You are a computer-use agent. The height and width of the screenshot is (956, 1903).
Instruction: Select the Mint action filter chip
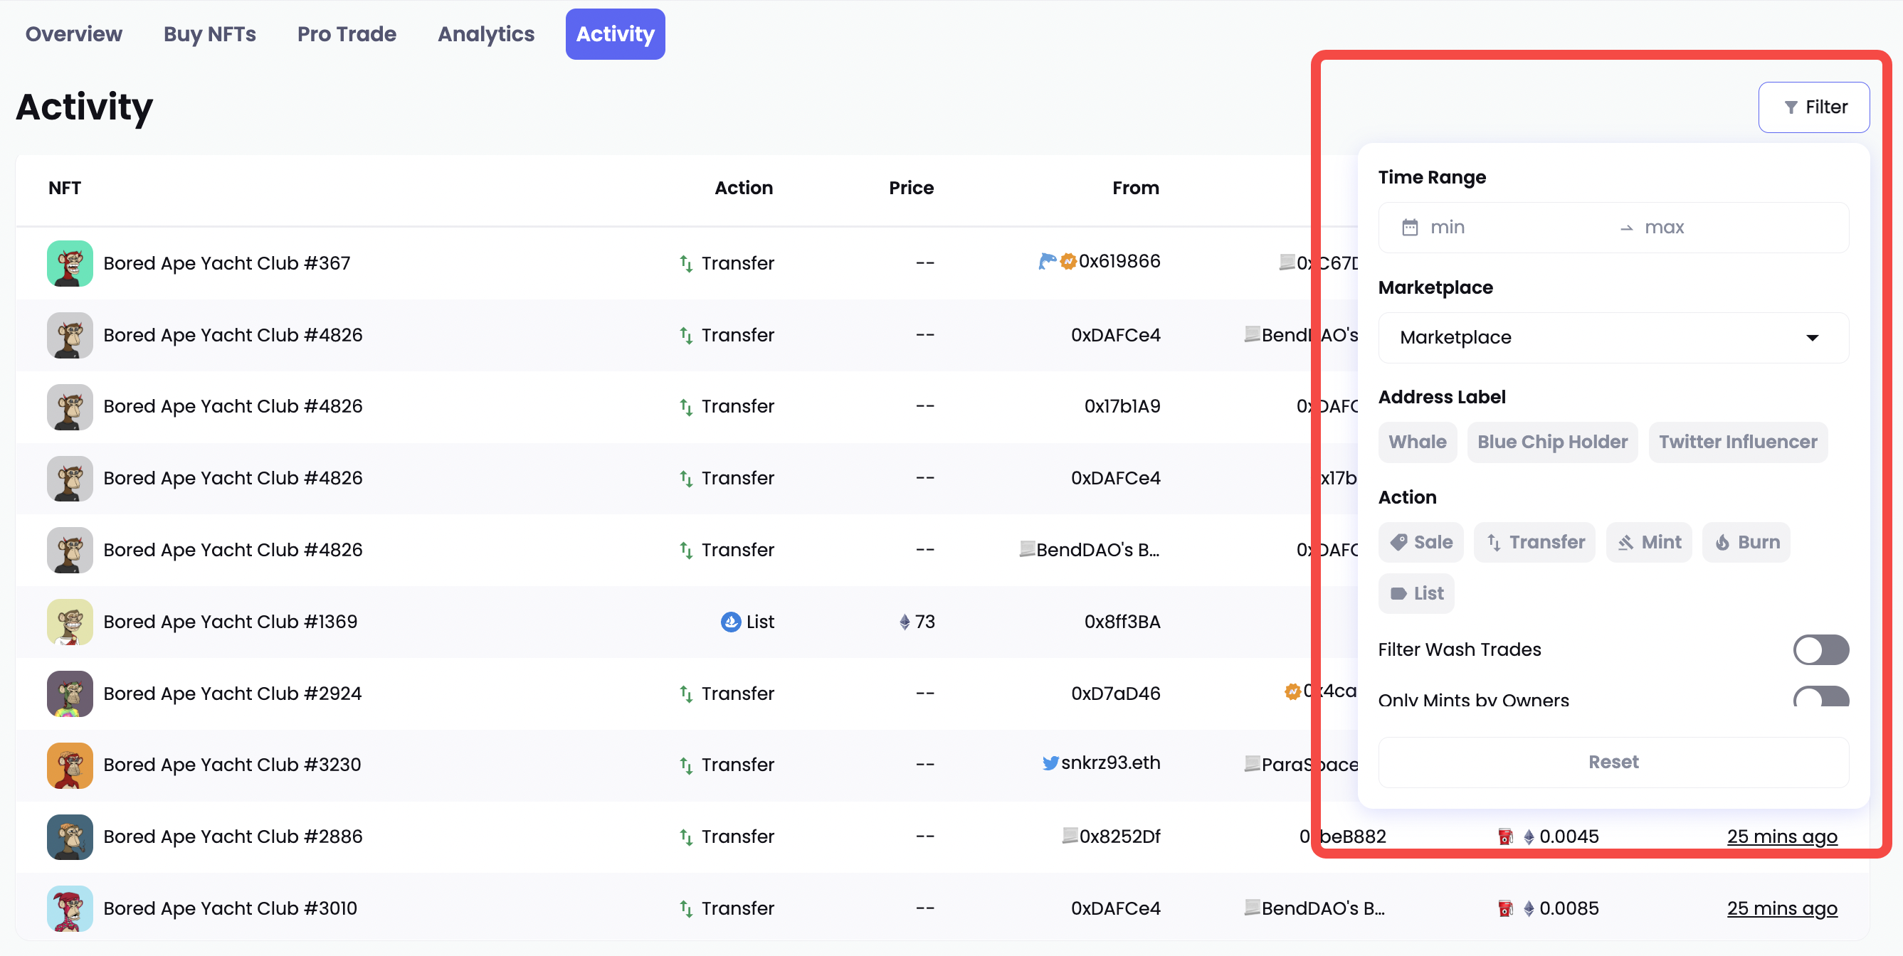1649,543
